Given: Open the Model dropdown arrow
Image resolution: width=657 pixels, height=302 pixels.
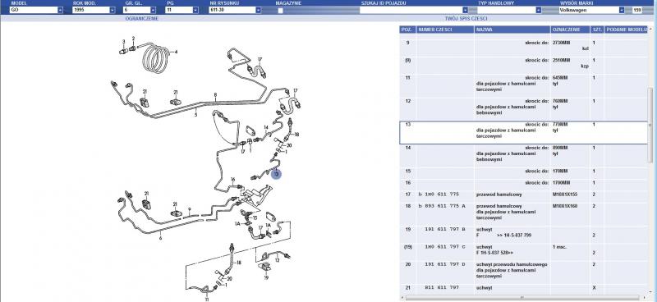Looking at the screenshot, I should 60,10.
